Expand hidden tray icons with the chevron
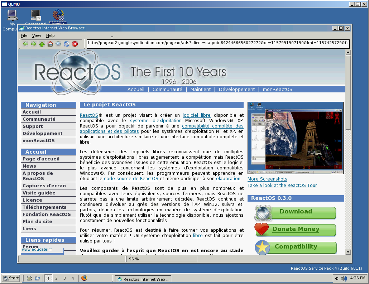Image resolution: width=369 pixels, height=284 pixels. (336, 279)
